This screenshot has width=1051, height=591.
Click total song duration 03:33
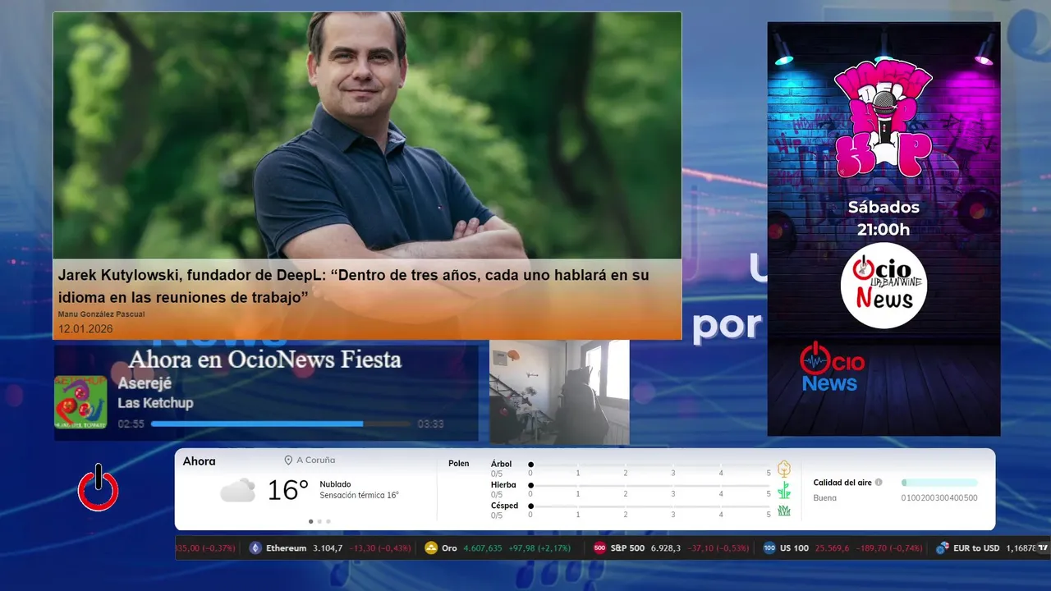point(430,424)
